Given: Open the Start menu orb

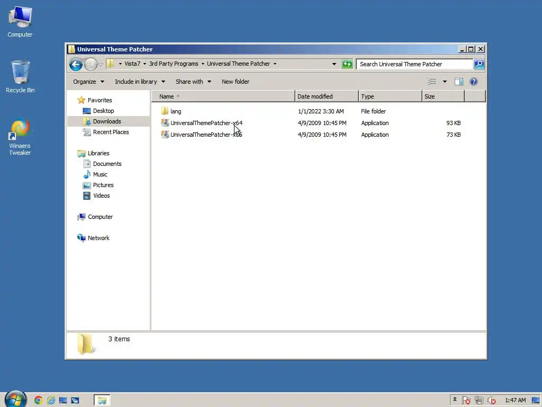Looking at the screenshot, I should (15, 399).
